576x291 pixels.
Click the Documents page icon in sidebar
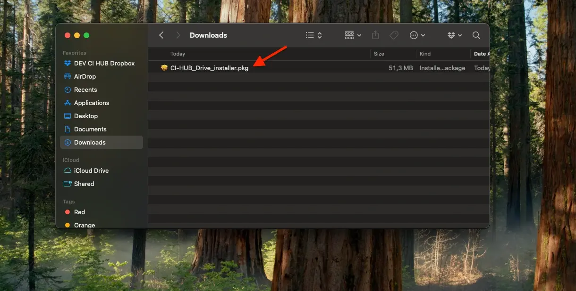coord(68,129)
